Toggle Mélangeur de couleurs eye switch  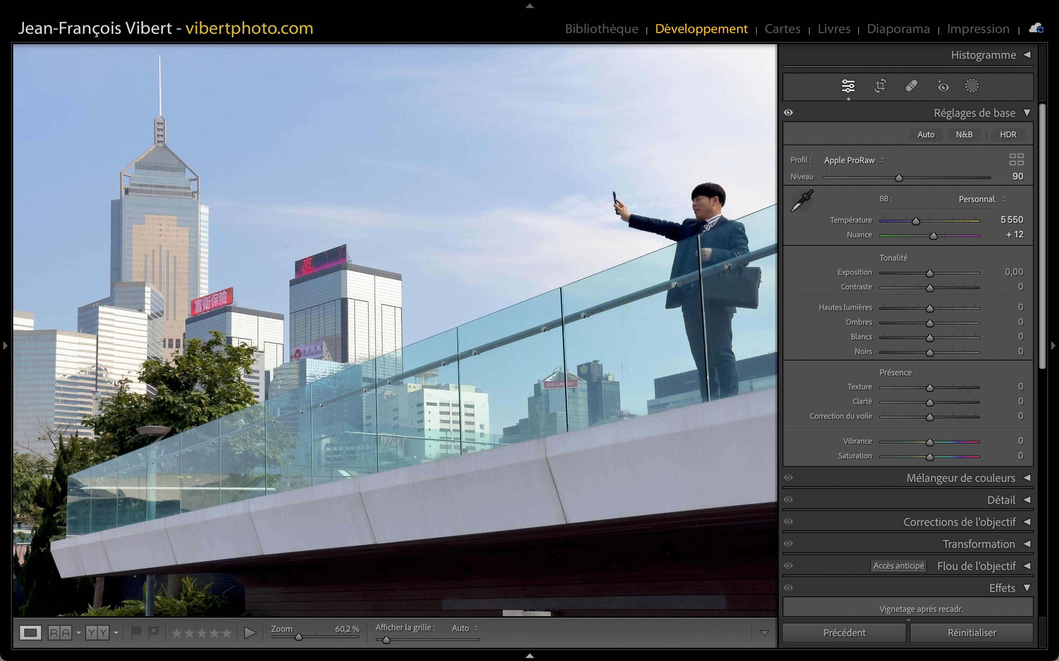789,478
